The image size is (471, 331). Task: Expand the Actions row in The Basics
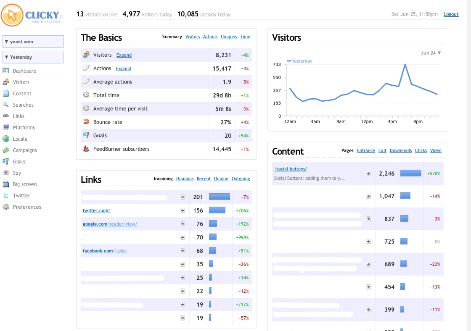coord(124,69)
